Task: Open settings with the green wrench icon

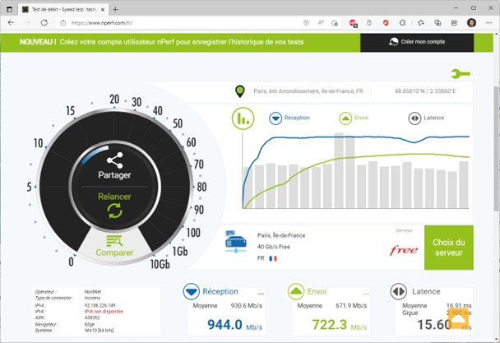Action: pyautogui.click(x=461, y=74)
